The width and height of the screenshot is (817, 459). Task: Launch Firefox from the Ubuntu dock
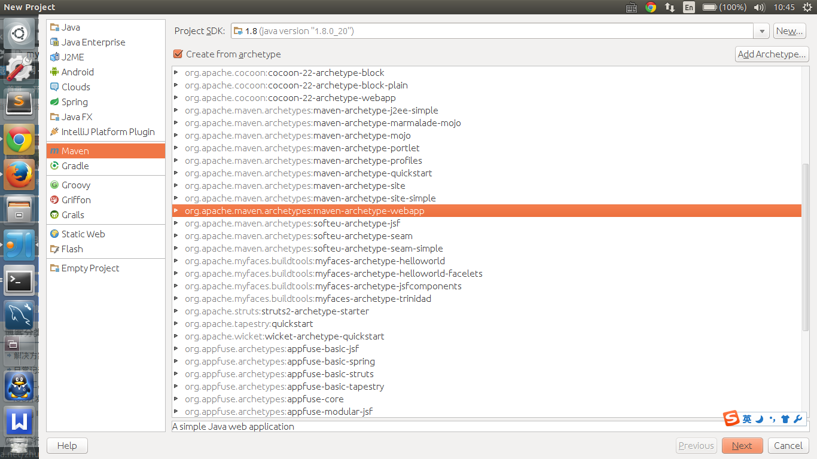[19, 175]
